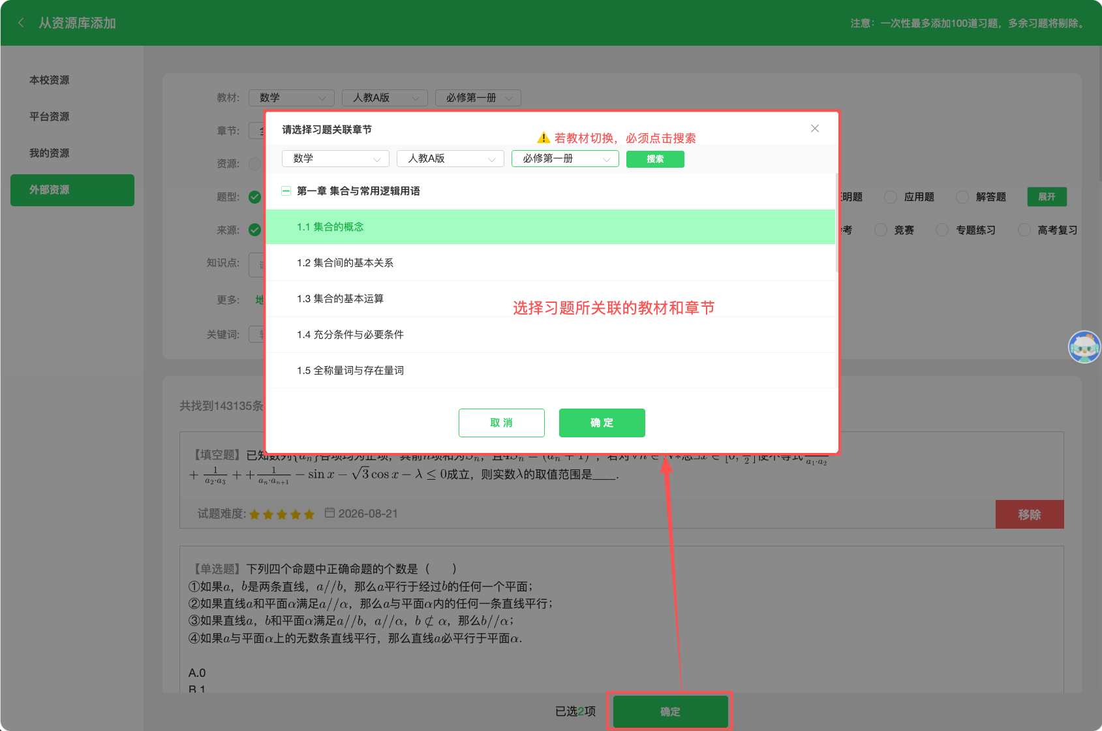Viewport: 1102px width, 731px height.
Task: Click the bottom 确定 button beside 已选2项
Action: point(670,711)
